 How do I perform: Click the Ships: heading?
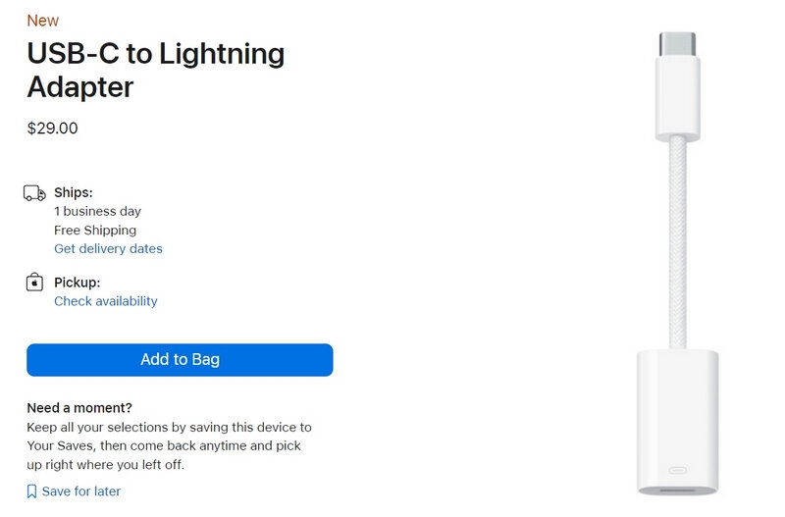[73, 192]
